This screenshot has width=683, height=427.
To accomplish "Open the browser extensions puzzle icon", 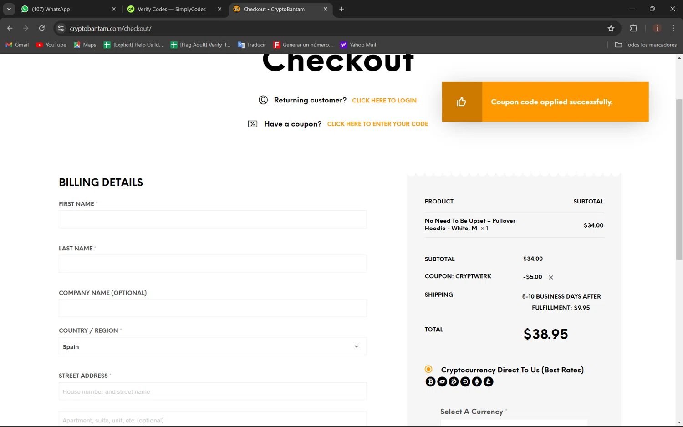I will [633, 28].
